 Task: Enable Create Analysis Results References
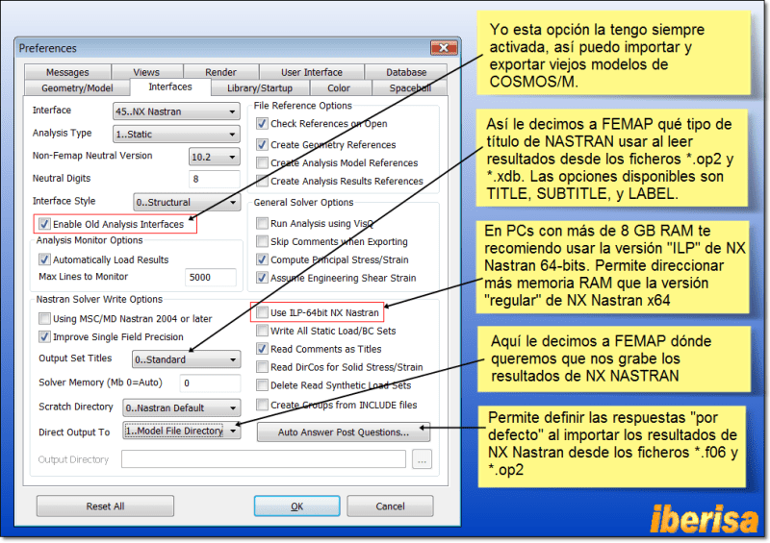coord(262,181)
